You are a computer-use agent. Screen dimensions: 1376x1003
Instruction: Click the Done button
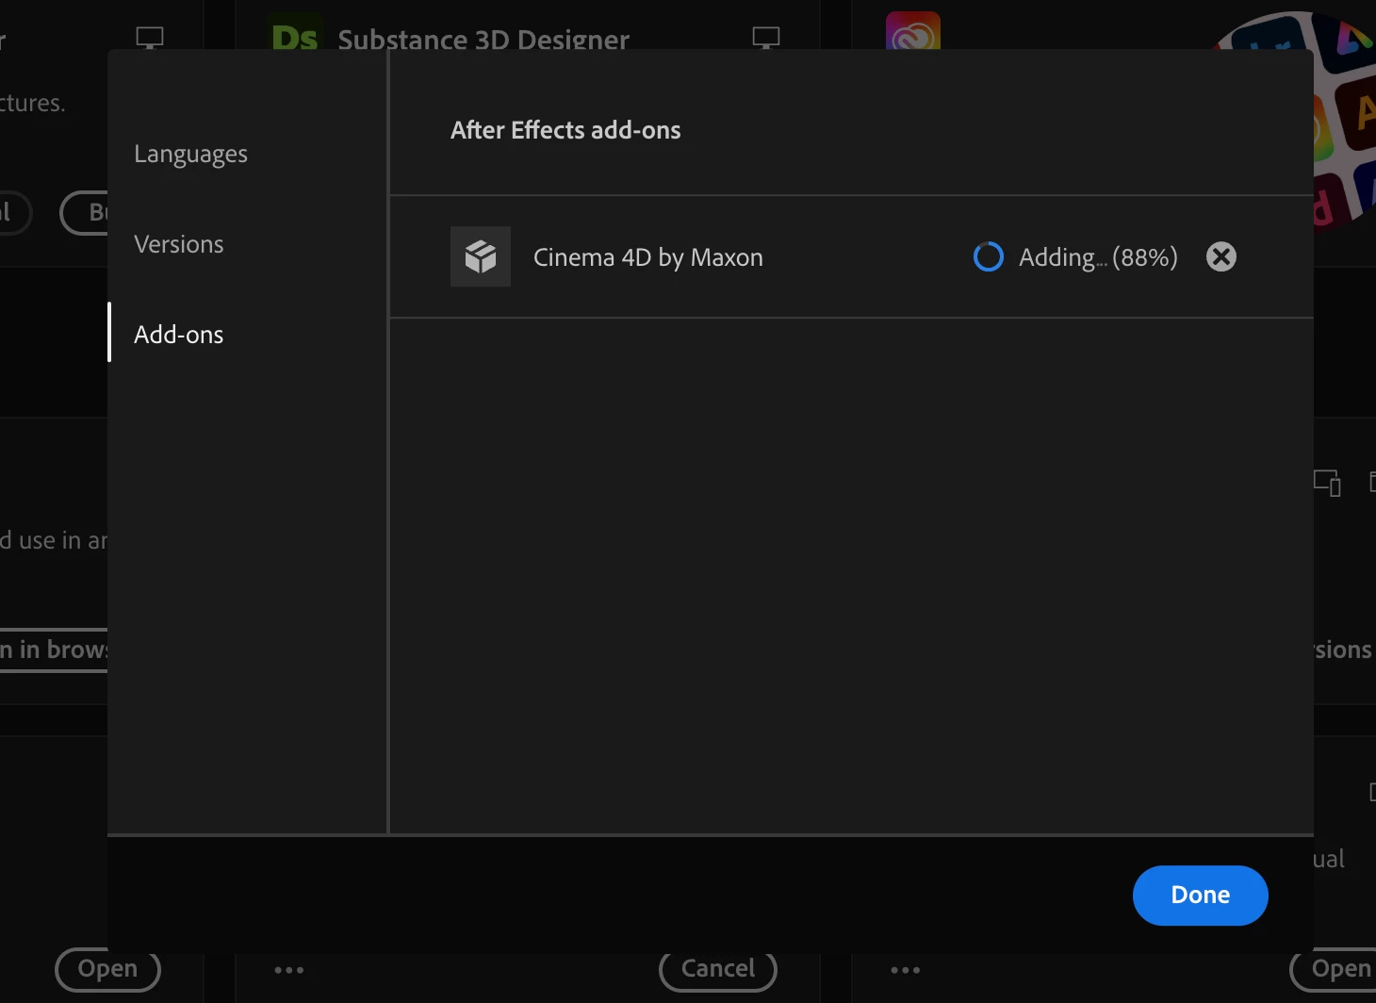tap(1200, 895)
